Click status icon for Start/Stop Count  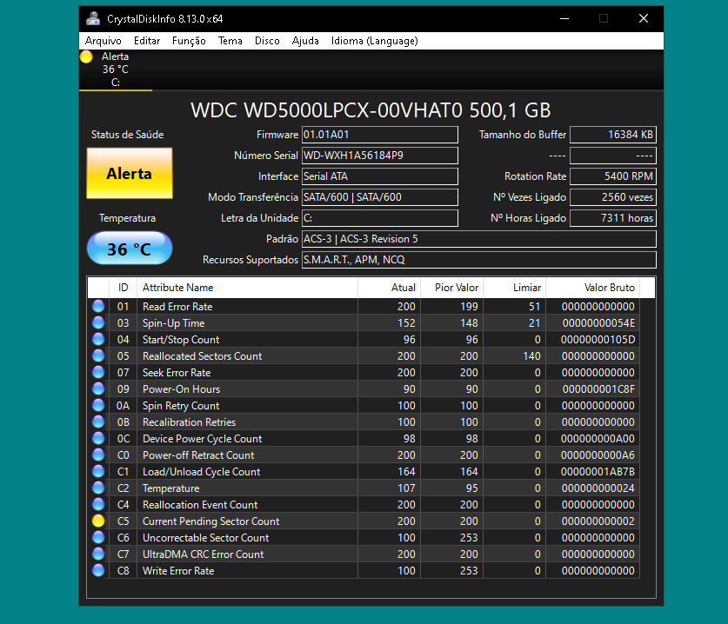[x=98, y=339]
